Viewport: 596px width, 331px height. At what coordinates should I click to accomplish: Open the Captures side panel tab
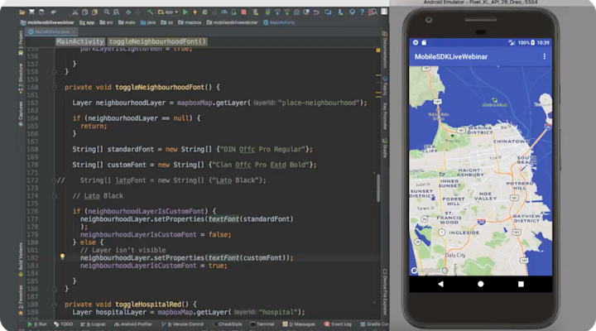[x=21, y=113]
